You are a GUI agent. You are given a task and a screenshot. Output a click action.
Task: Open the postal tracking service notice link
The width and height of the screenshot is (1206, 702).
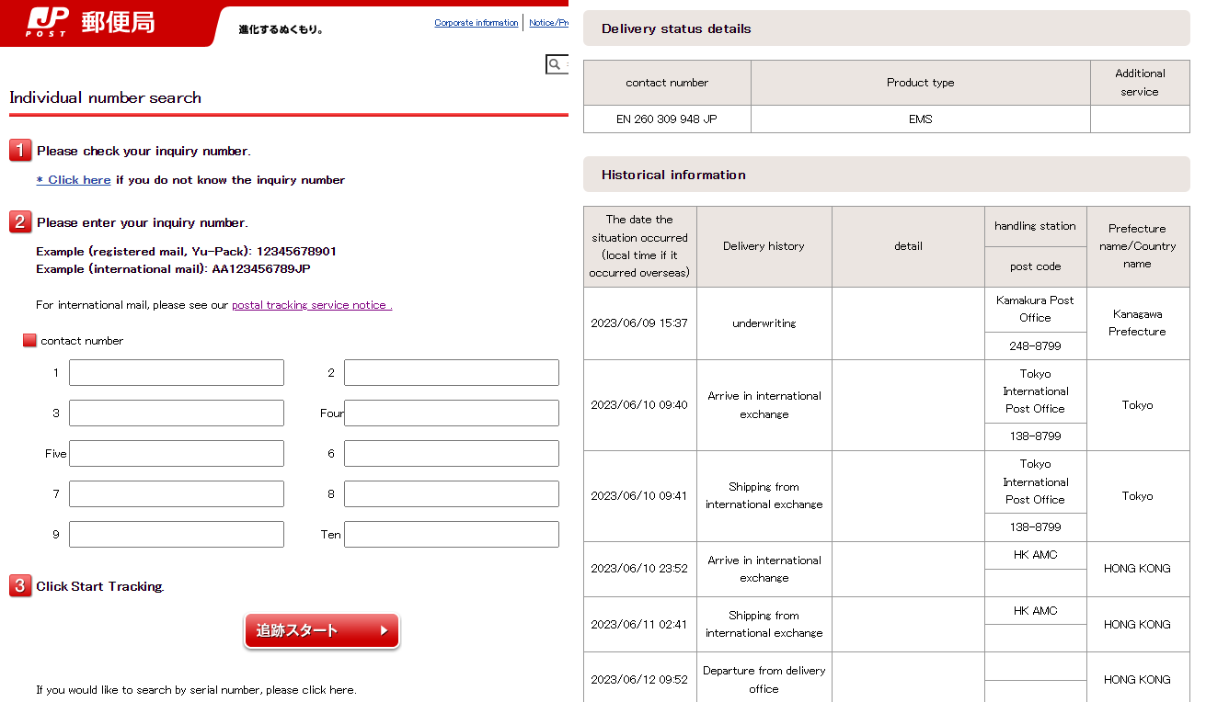312,305
